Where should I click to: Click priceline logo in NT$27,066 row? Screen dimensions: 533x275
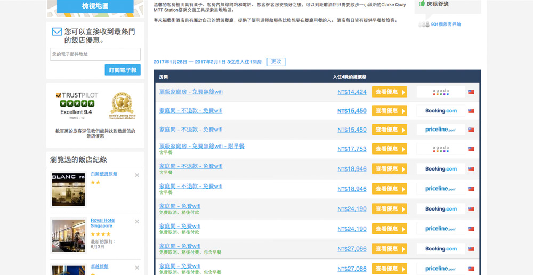point(441,269)
